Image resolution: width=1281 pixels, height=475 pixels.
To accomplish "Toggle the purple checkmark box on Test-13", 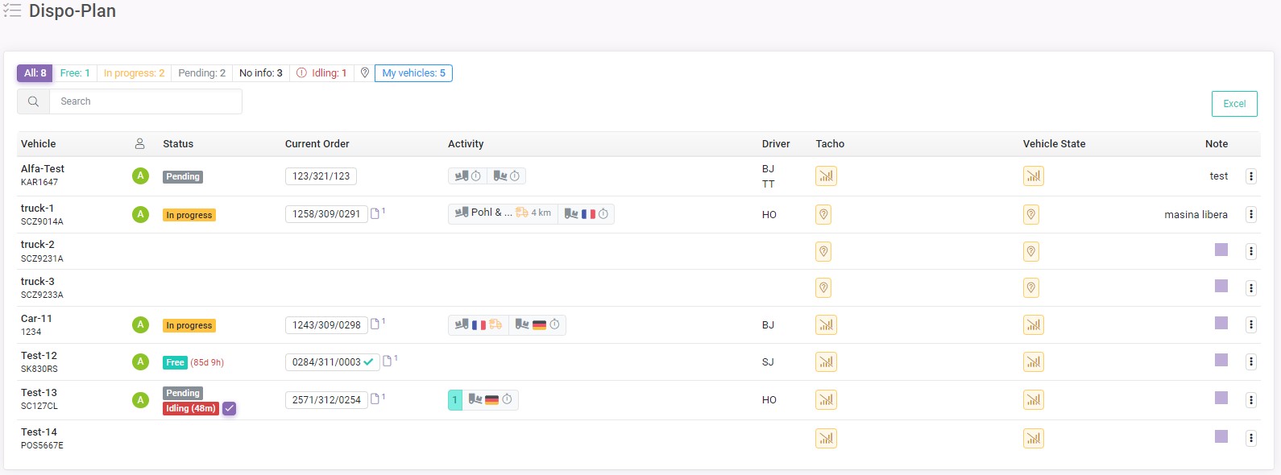I will click(230, 408).
